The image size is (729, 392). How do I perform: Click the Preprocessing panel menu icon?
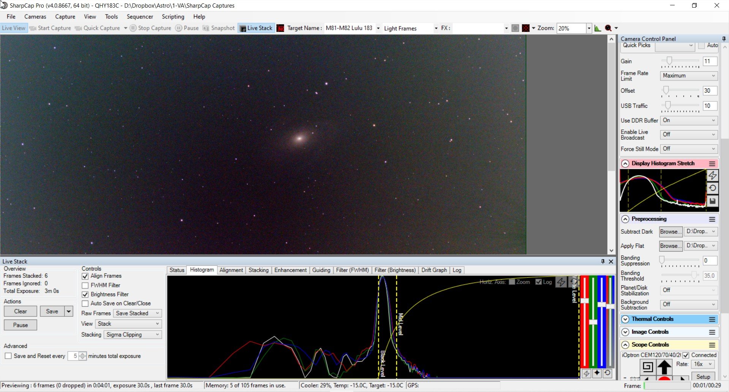(x=712, y=219)
